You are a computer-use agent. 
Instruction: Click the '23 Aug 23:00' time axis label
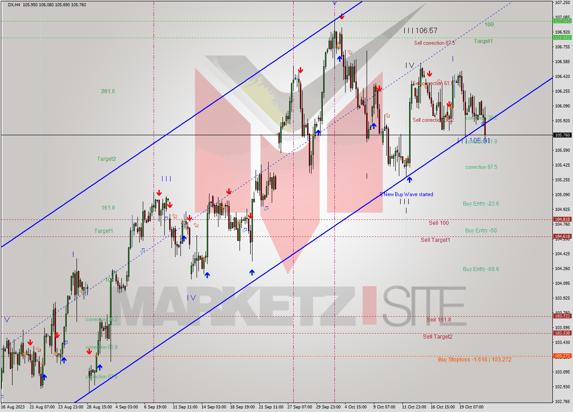(x=71, y=407)
